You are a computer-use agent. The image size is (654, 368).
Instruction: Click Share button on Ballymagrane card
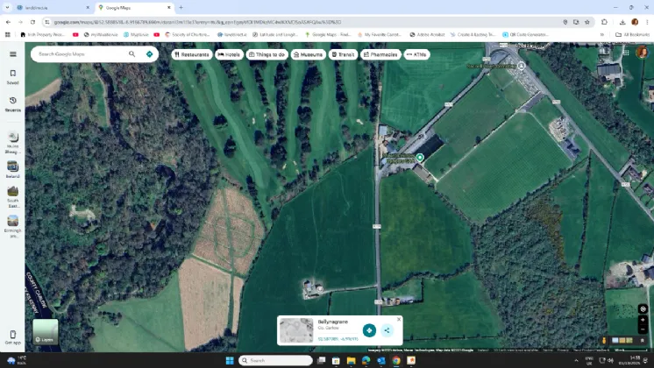pos(387,330)
